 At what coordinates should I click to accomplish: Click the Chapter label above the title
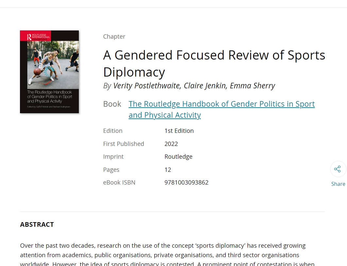pos(114,37)
